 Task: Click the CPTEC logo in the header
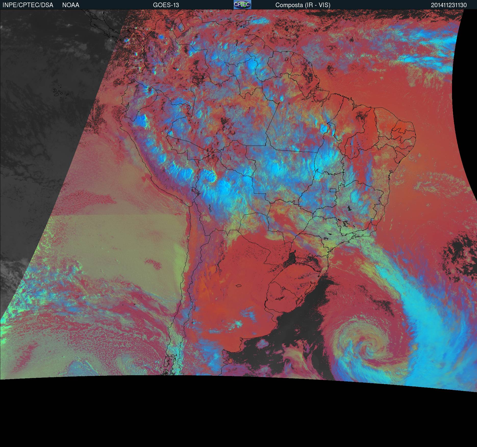242,5
